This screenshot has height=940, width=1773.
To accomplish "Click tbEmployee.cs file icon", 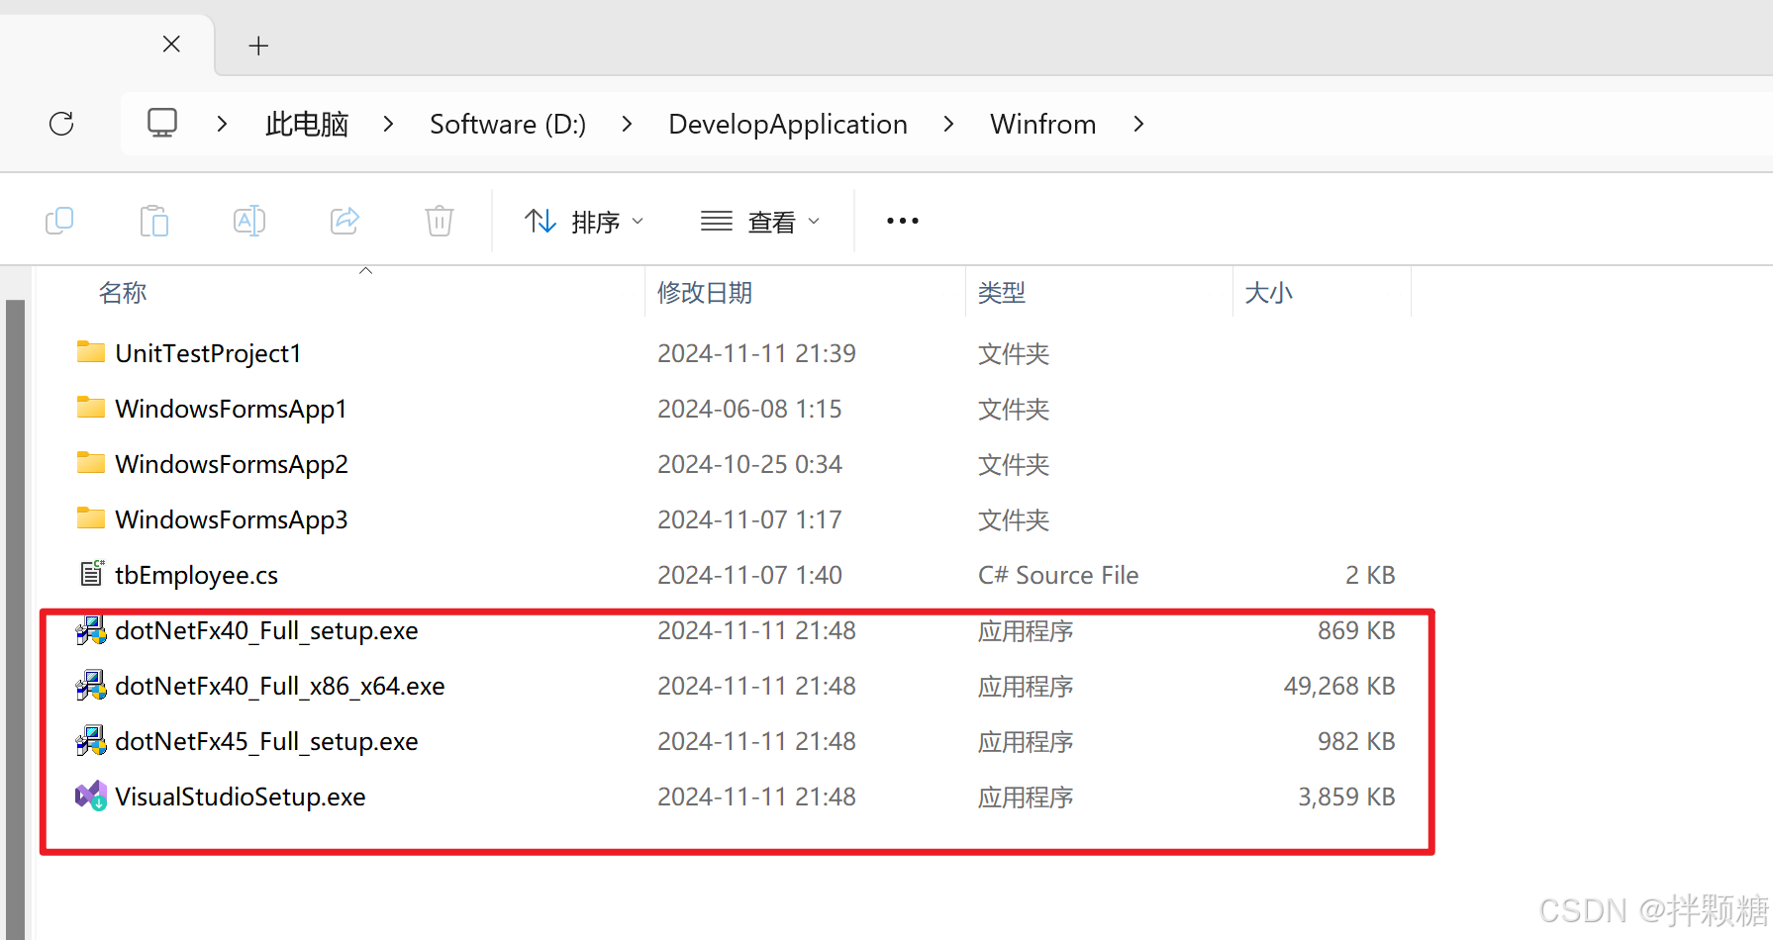I will click(92, 574).
